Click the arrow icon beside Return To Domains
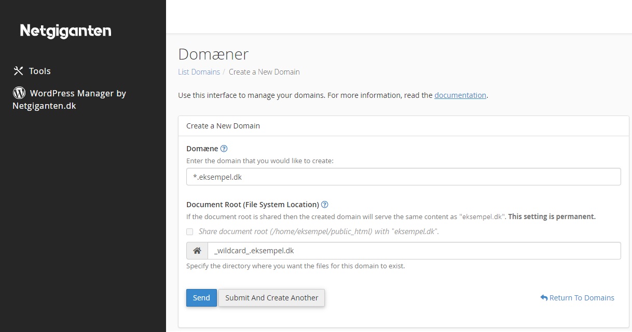The height and width of the screenshot is (332, 632). tap(544, 298)
